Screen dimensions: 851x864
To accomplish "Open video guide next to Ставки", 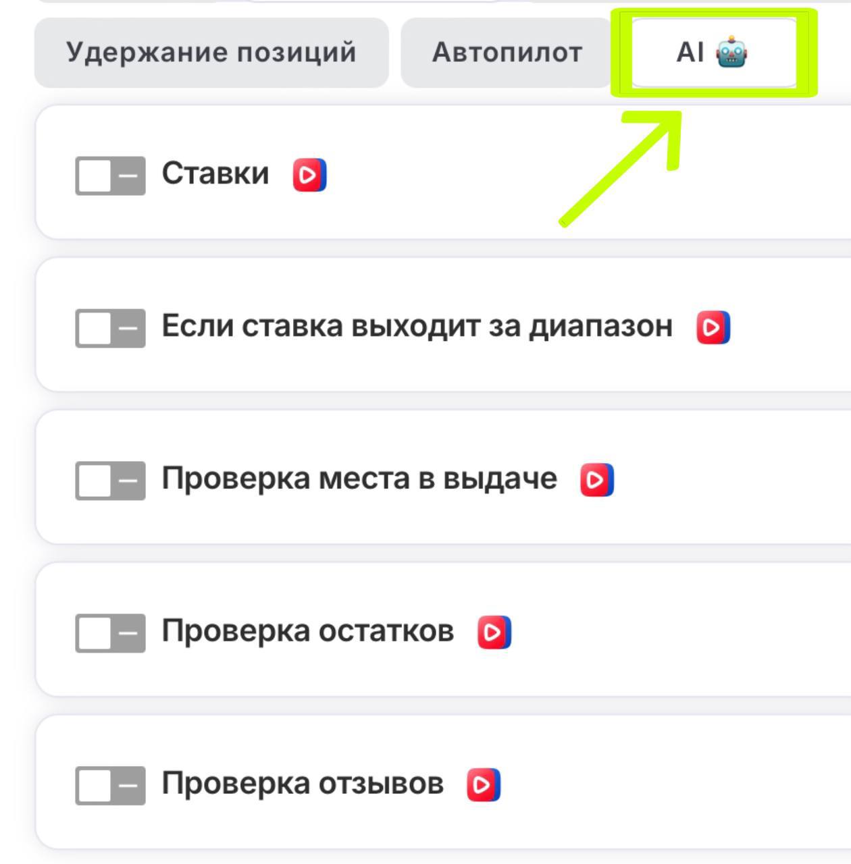I will pos(309,175).
